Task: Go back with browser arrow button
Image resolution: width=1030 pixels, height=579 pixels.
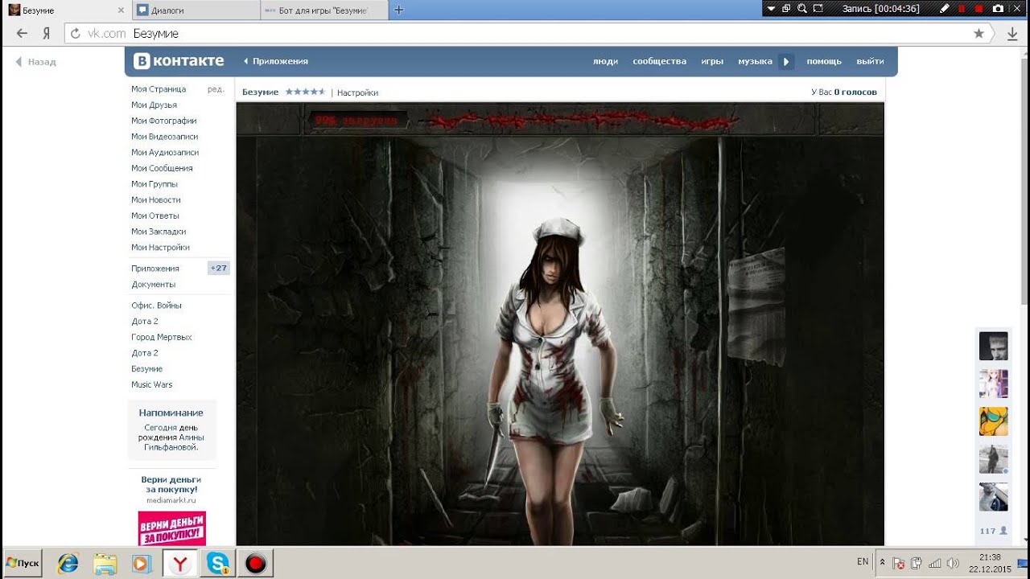Action: (x=22, y=33)
